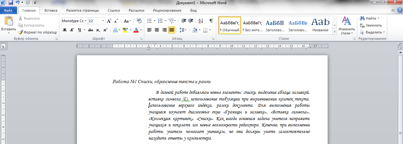Open the font name dropdown Monotype

click(x=86, y=21)
